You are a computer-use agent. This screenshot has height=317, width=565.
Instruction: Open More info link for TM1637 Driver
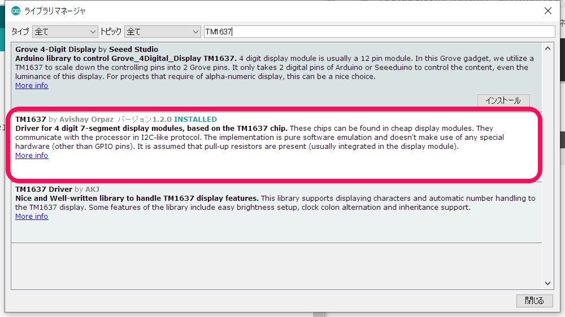coord(32,217)
